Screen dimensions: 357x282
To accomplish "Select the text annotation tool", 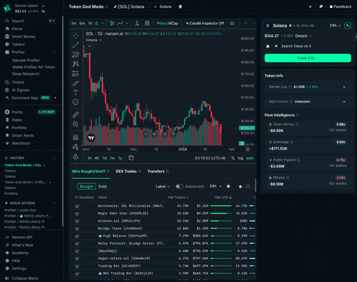I will [75, 92].
